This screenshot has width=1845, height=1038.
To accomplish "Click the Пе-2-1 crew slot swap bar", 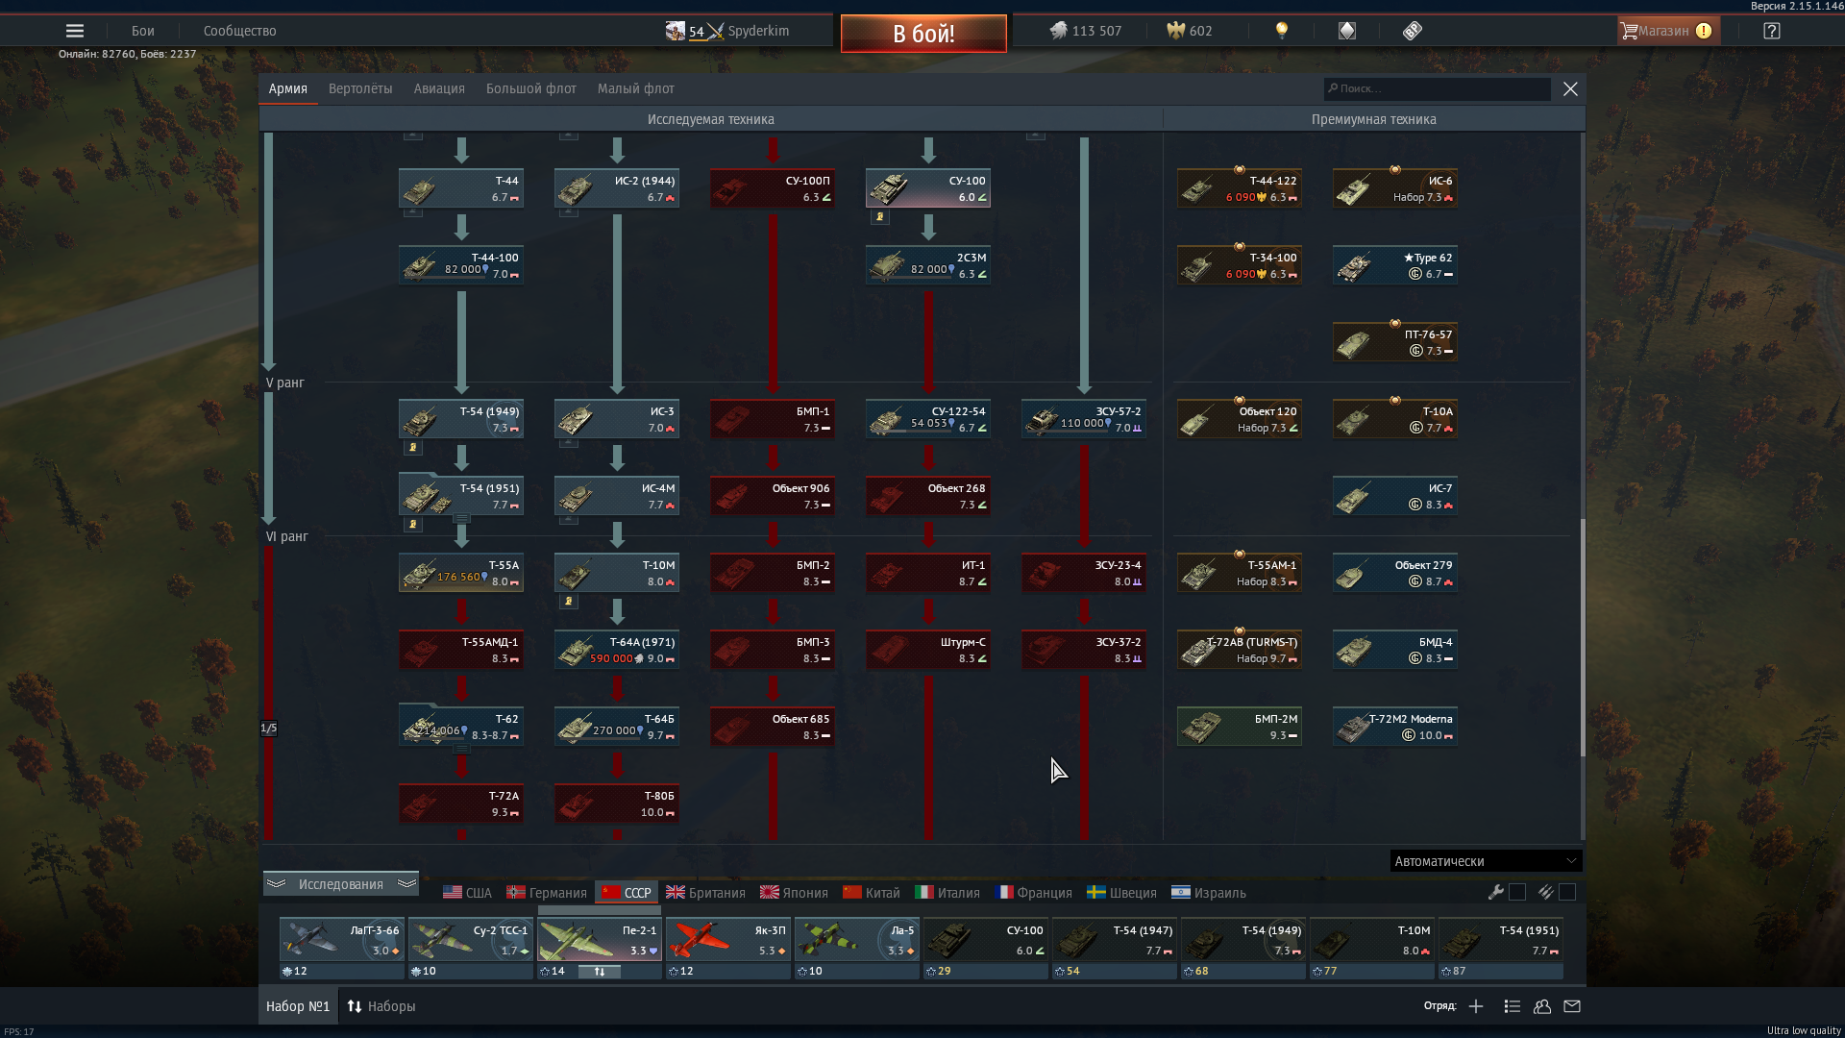I will [x=599, y=972].
